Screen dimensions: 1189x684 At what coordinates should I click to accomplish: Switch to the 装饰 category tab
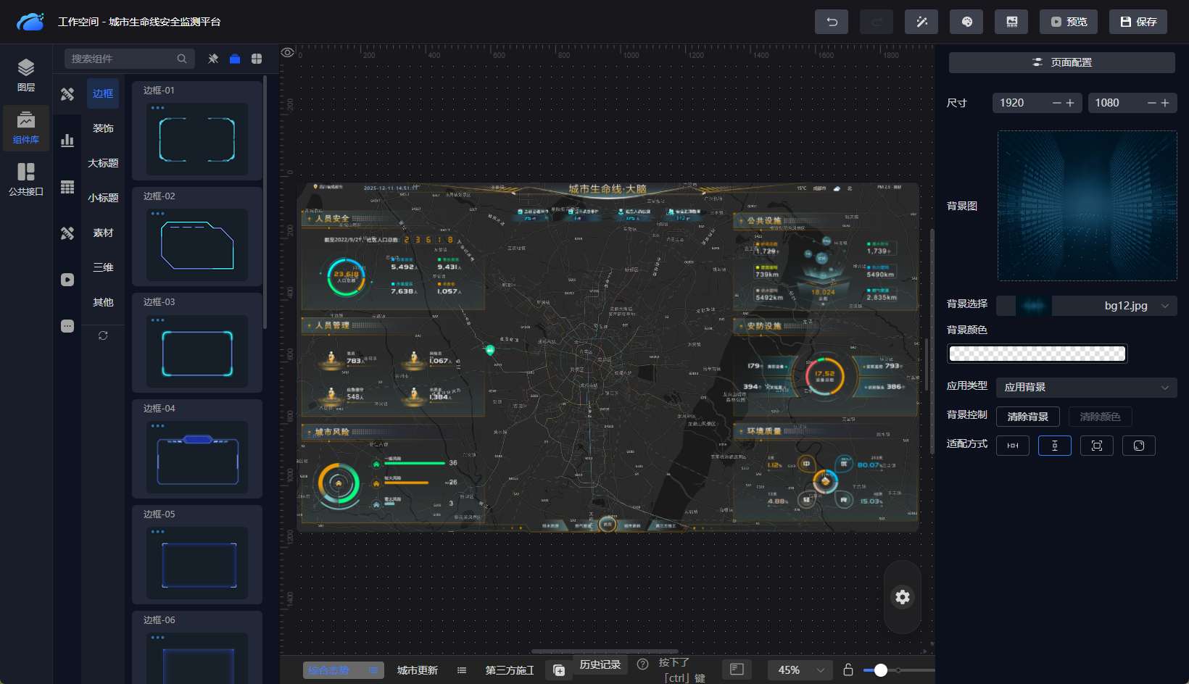(103, 128)
